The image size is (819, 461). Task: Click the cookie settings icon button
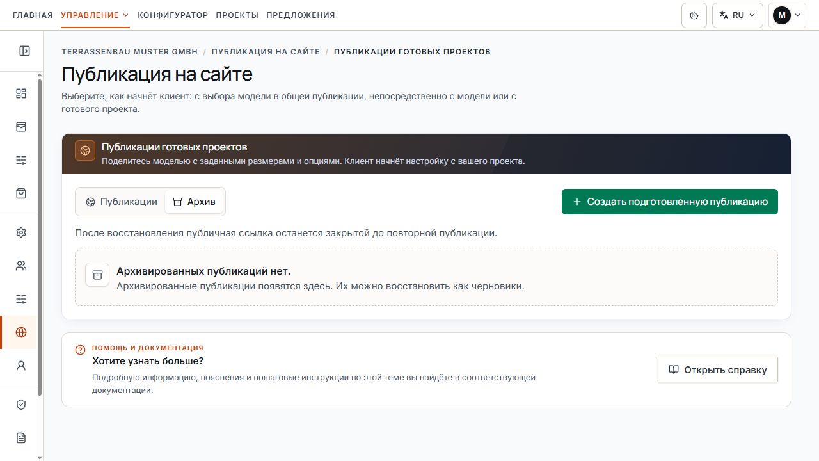[694, 15]
